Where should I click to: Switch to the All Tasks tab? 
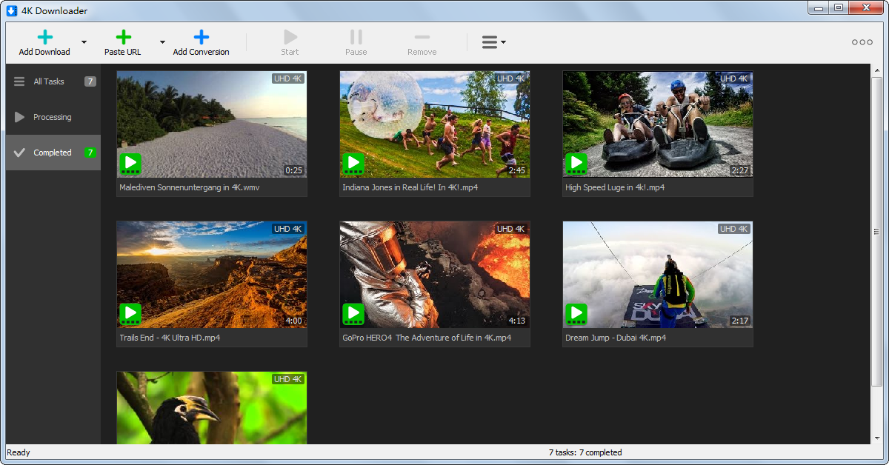coord(49,81)
